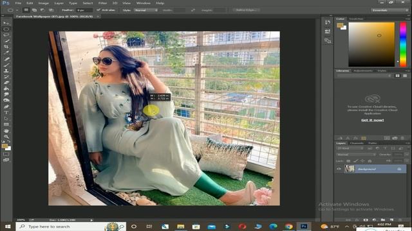Select the Brush tool
This screenshot has height=231, width=412.
point(6,65)
